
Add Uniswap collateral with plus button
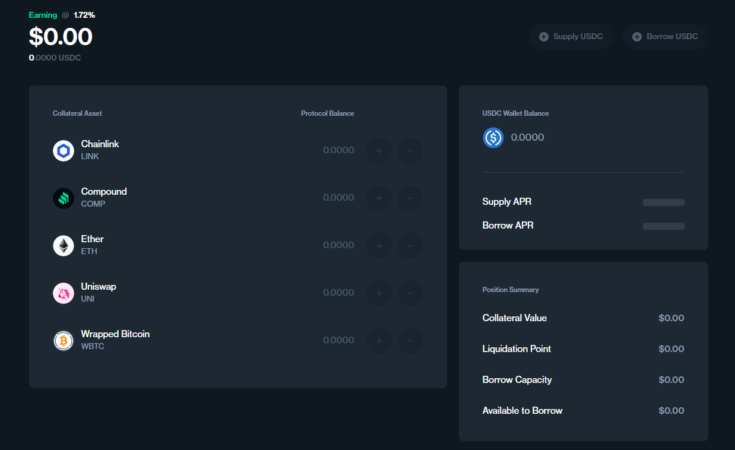(379, 293)
